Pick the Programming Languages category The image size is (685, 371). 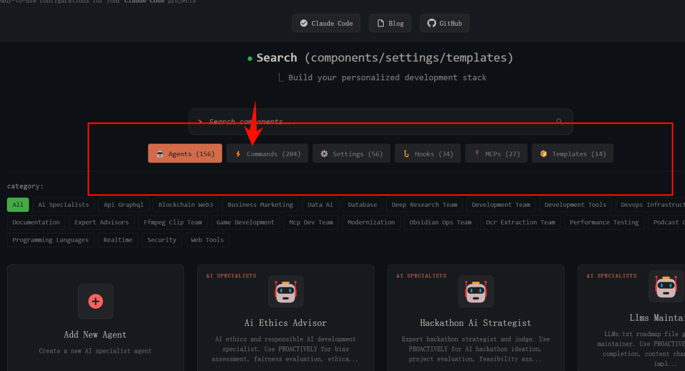pos(51,240)
